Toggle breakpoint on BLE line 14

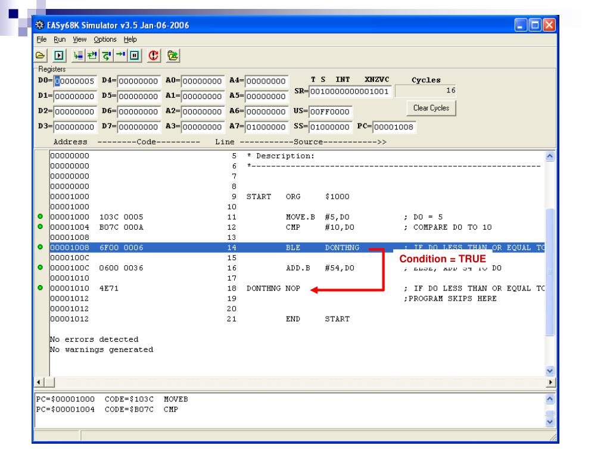[40, 247]
